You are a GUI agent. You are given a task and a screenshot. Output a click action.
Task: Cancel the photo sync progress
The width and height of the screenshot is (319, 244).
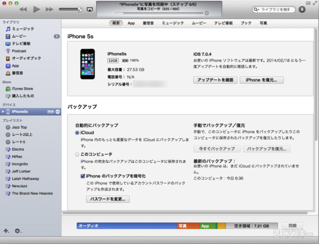click(206, 13)
